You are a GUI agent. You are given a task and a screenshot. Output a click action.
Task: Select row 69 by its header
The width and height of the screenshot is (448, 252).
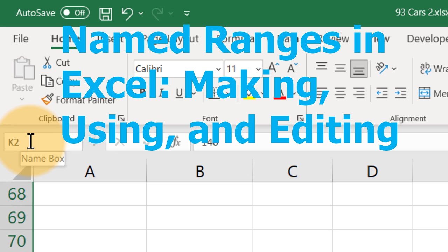tap(16, 218)
